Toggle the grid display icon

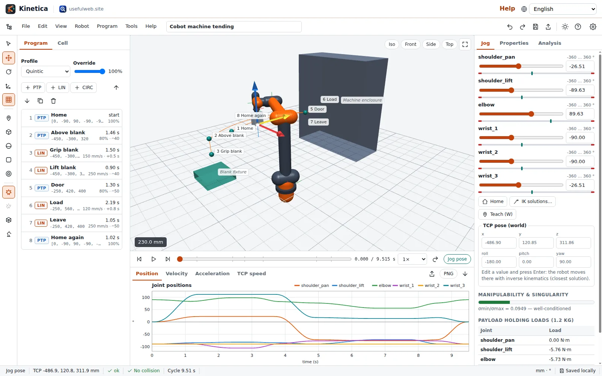pyautogui.click(x=9, y=100)
